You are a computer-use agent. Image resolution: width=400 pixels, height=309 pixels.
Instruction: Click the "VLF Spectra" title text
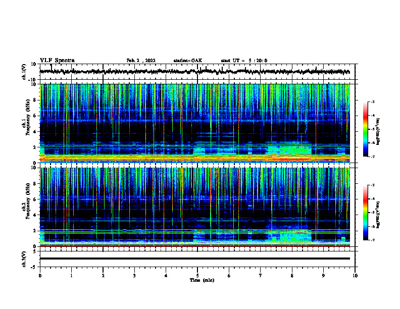pyautogui.click(x=57, y=61)
